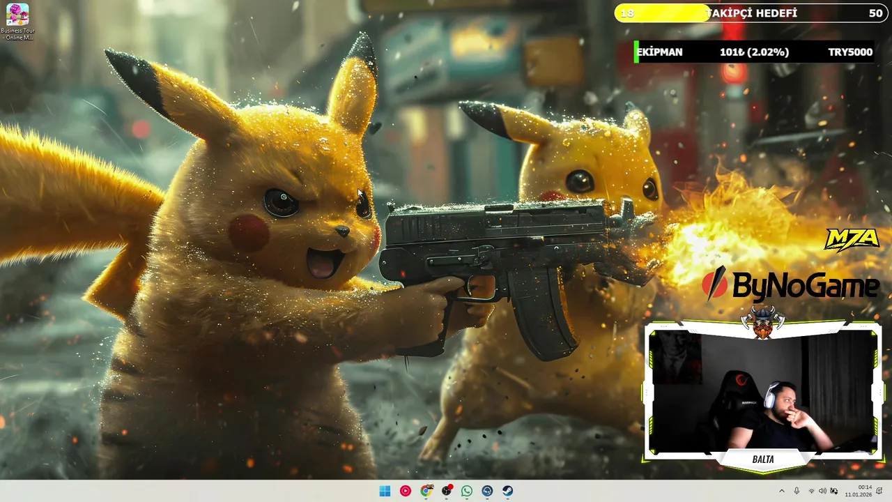Open the blue circular app beside WhatsApp
Screen dimensions: 892x502
coord(487,491)
